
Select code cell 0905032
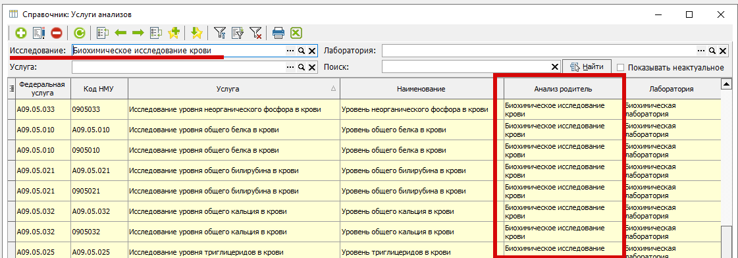(x=99, y=231)
